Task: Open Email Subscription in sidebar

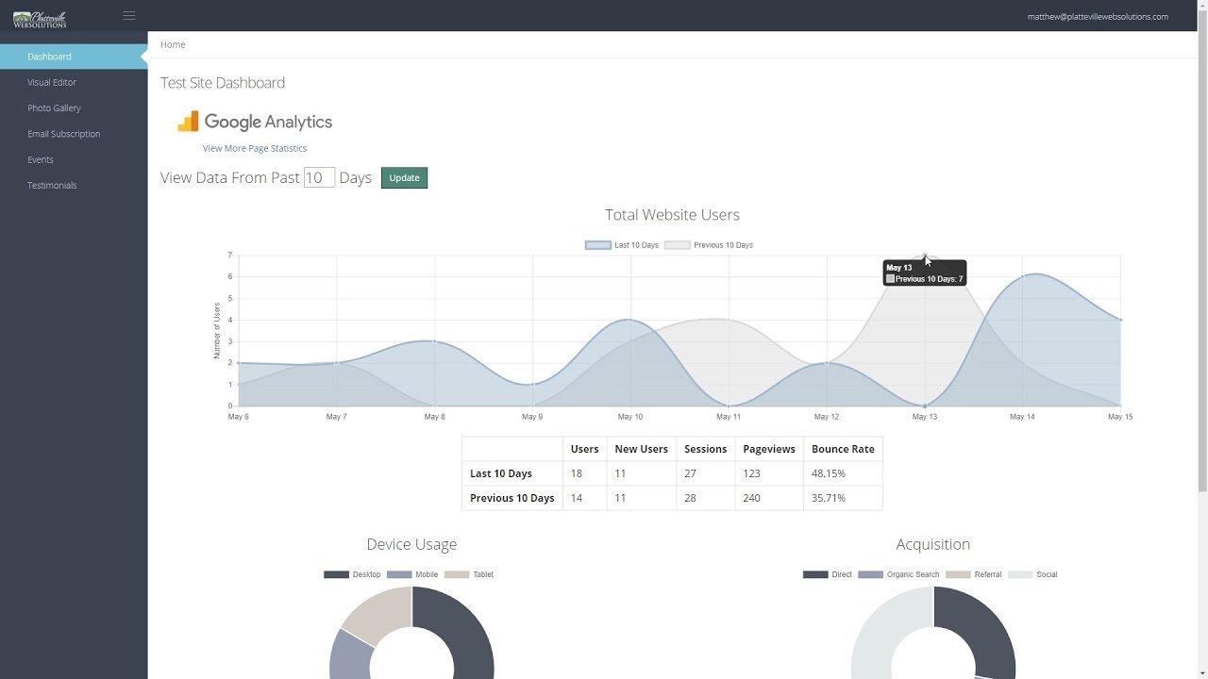Action: 63,134
